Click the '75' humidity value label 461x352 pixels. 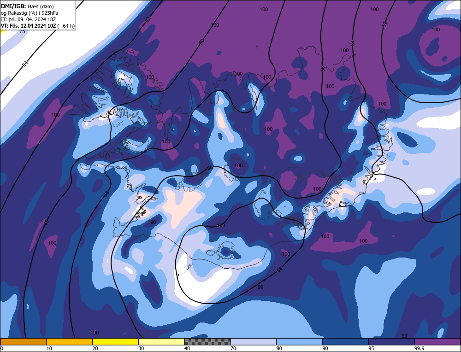pyautogui.click(x=22, y=31)
